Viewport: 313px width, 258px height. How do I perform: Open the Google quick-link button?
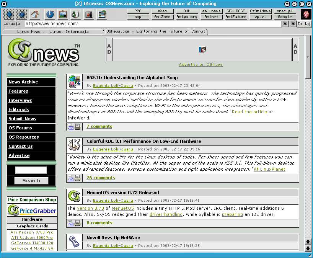point(285,17)
